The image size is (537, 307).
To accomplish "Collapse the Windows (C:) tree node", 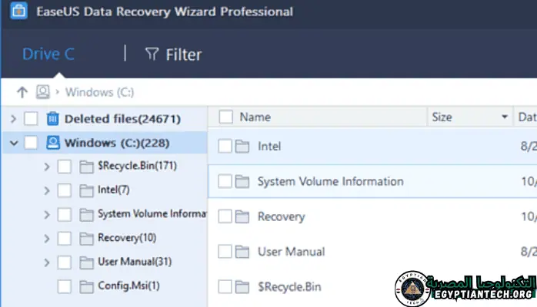I will click(13, 143).
